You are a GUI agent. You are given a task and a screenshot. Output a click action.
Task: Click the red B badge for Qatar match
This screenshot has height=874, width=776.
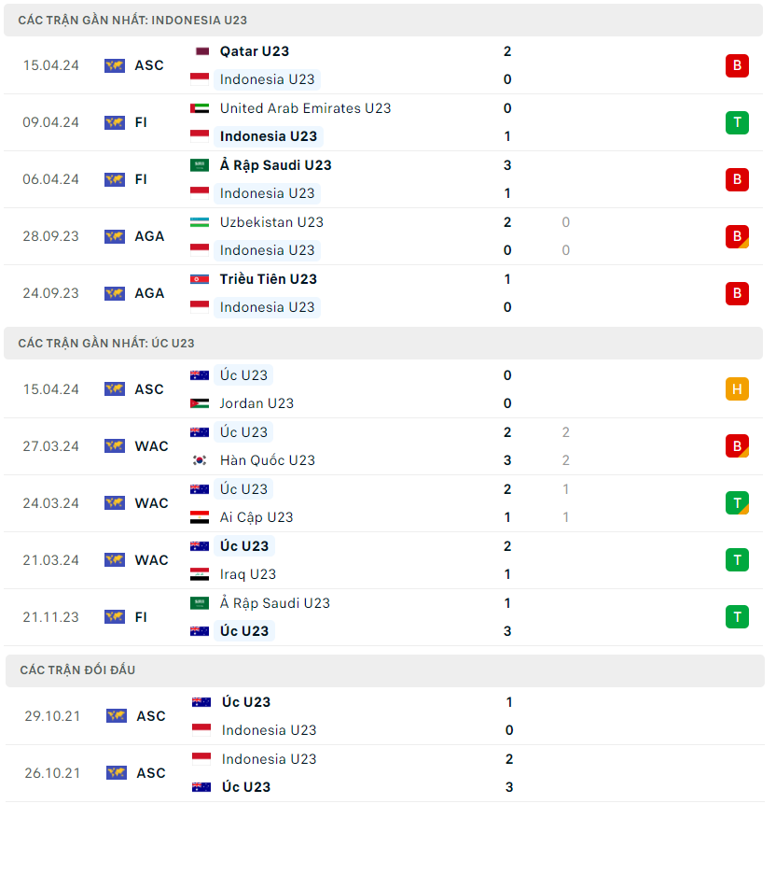click(x=737, y=65)
